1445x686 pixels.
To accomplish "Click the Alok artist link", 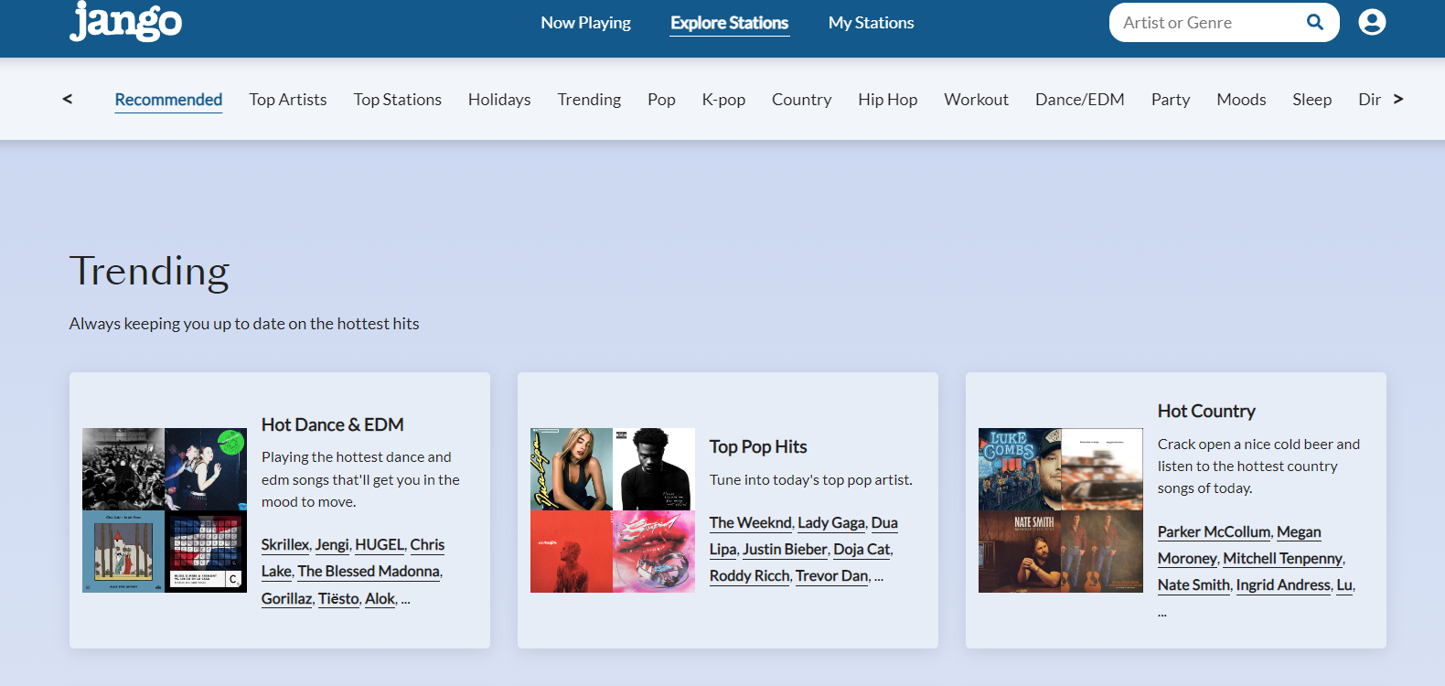I will (x=380, y=598).
